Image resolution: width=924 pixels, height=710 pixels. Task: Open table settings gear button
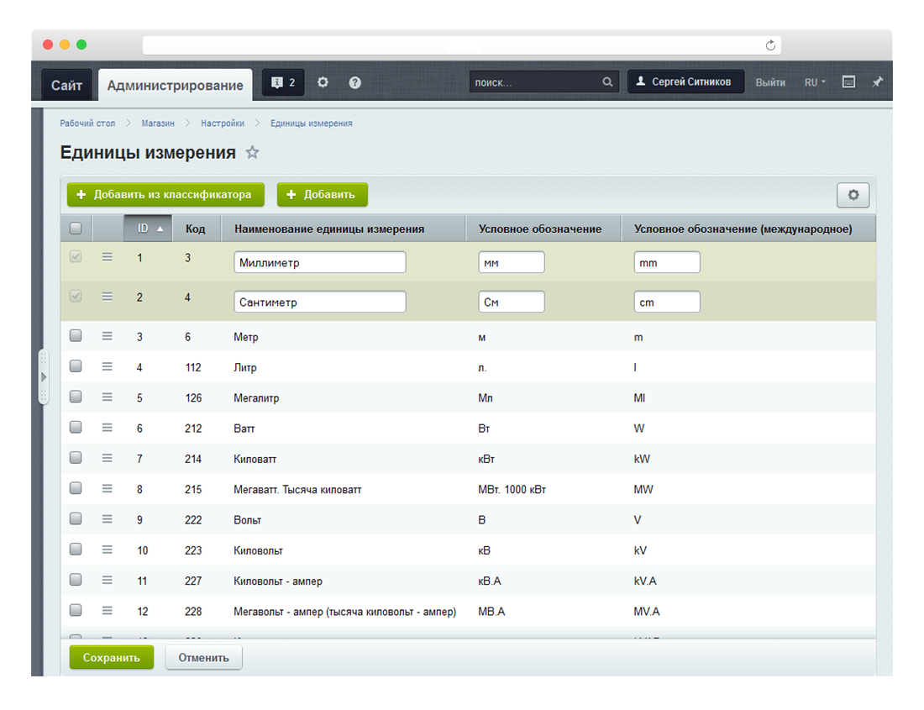(x=853, y=195)
